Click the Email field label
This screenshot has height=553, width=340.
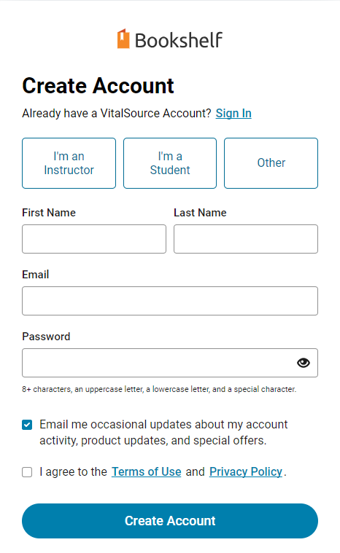pyautogui.click(x=35, y=275)
